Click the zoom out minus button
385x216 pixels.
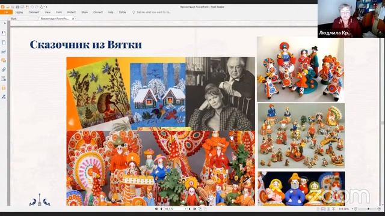[x=356, y=209]
